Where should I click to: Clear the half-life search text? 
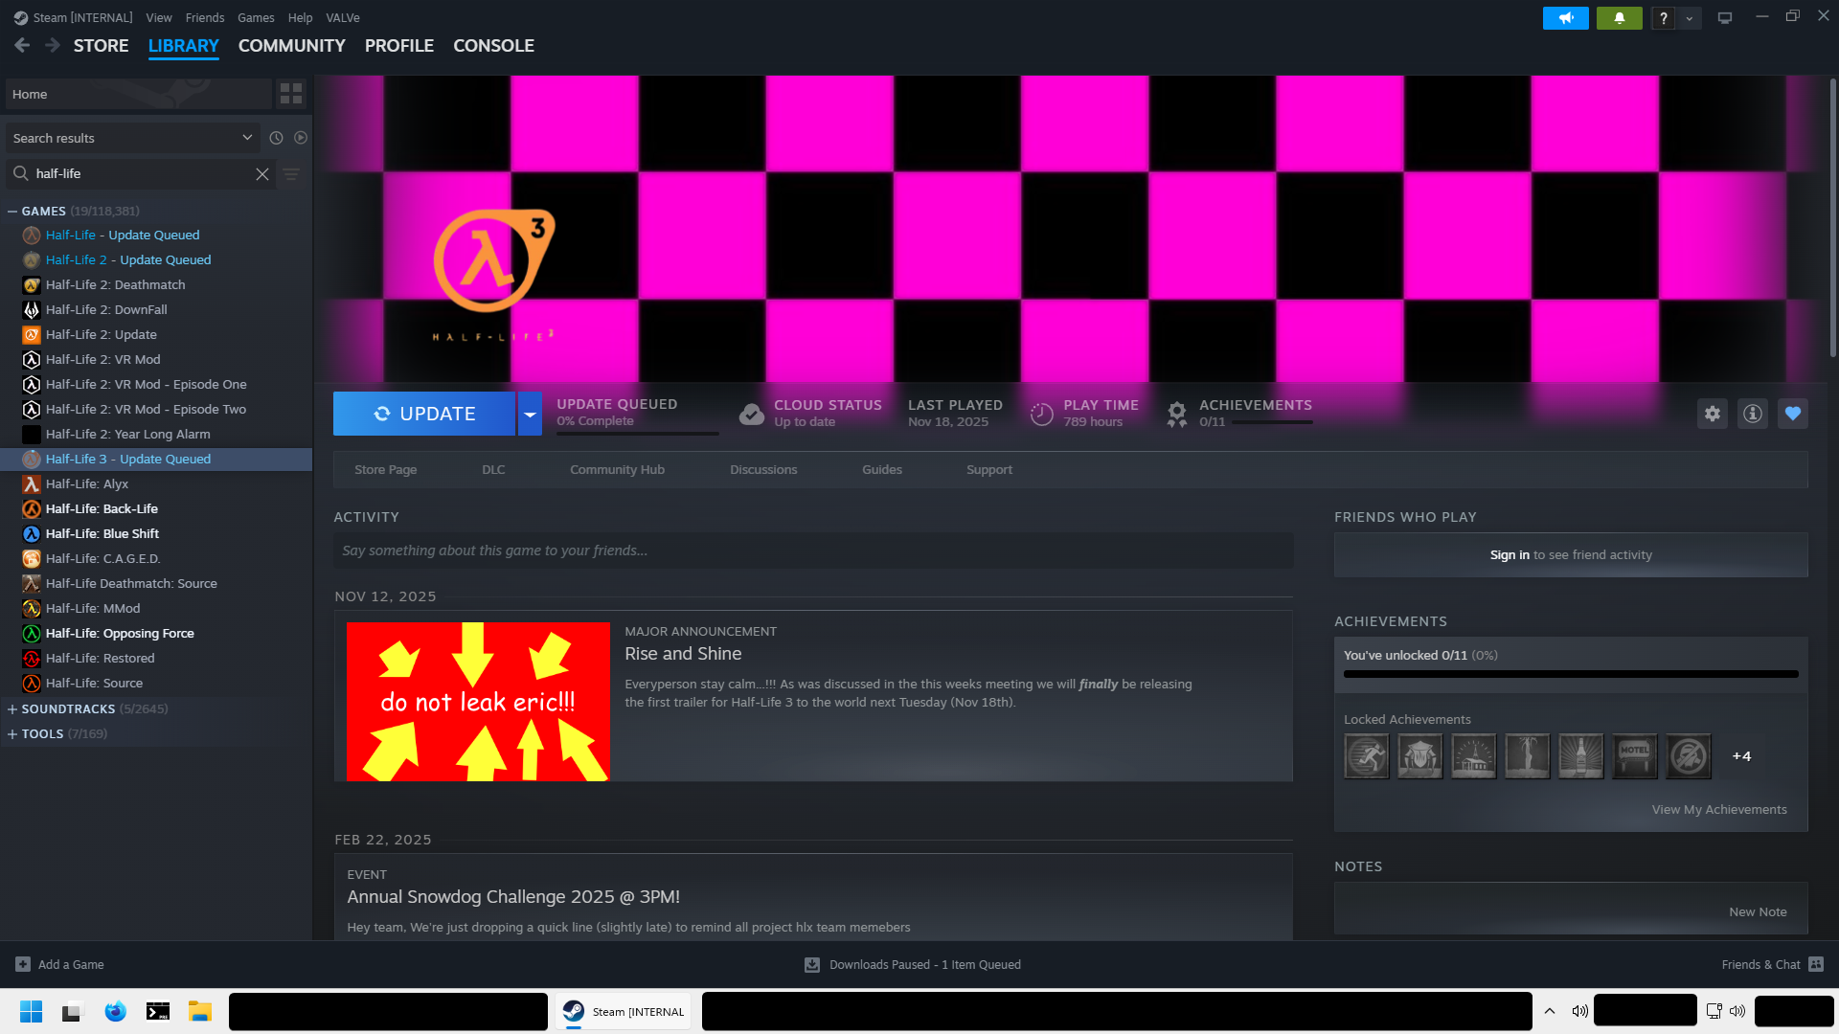(x=261, y=174)
